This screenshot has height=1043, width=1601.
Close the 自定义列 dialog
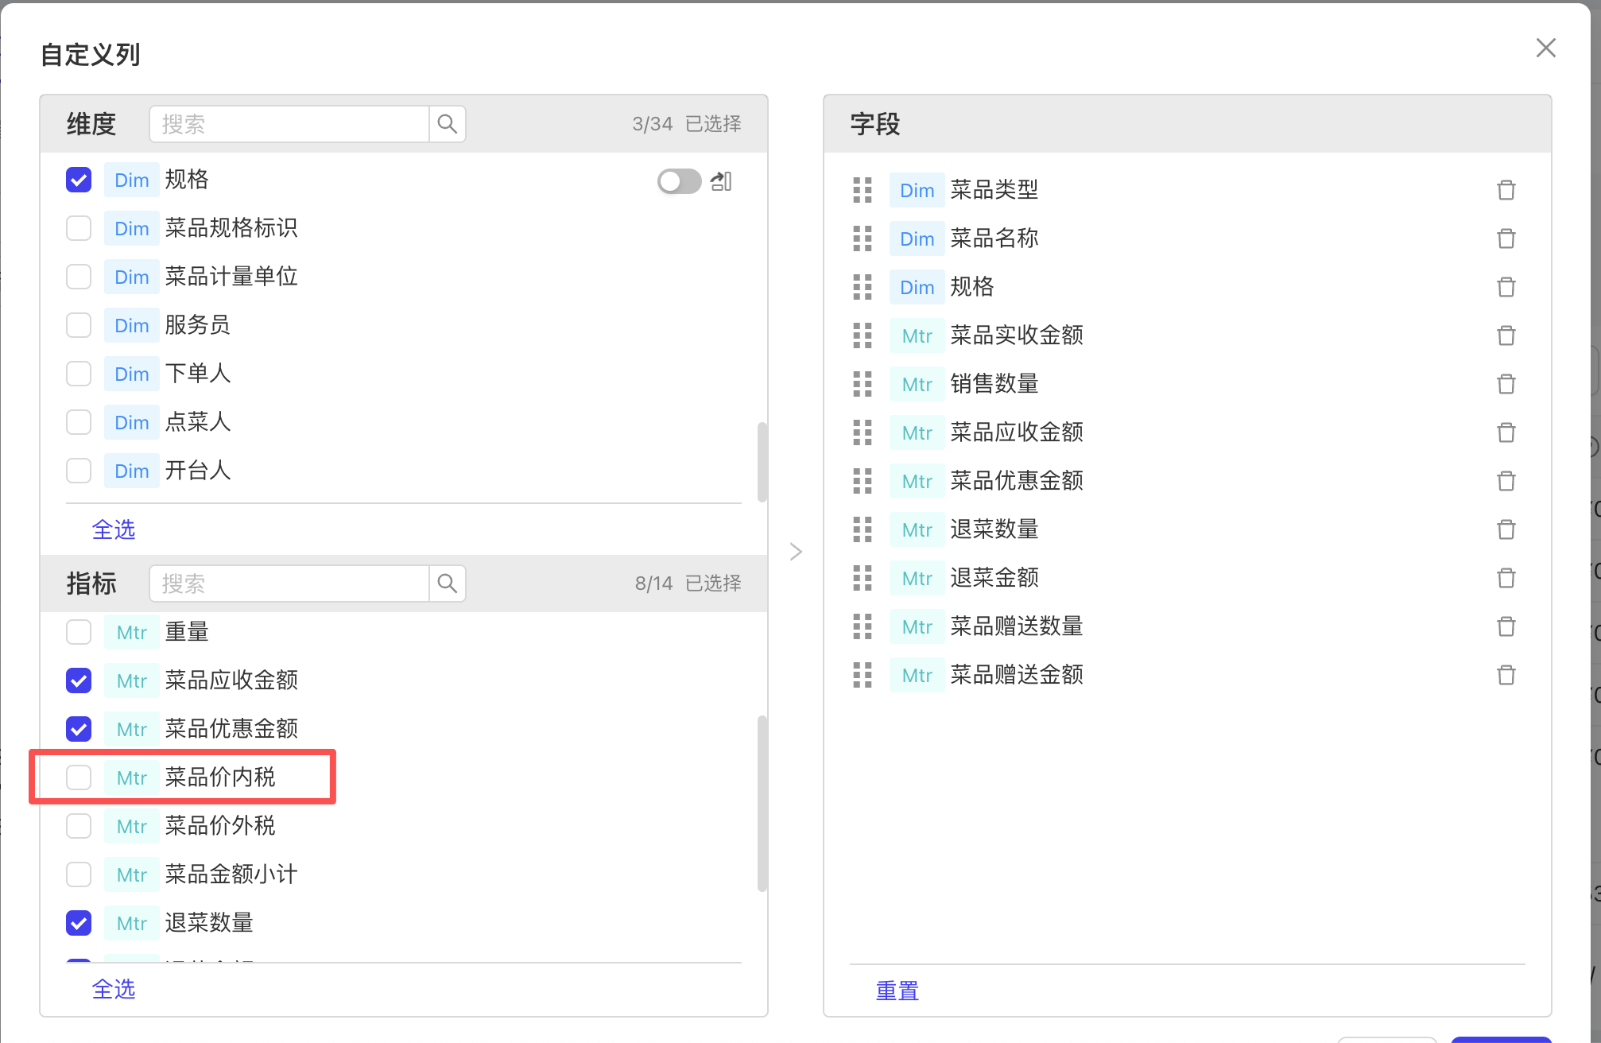(x=1545, y=48)
